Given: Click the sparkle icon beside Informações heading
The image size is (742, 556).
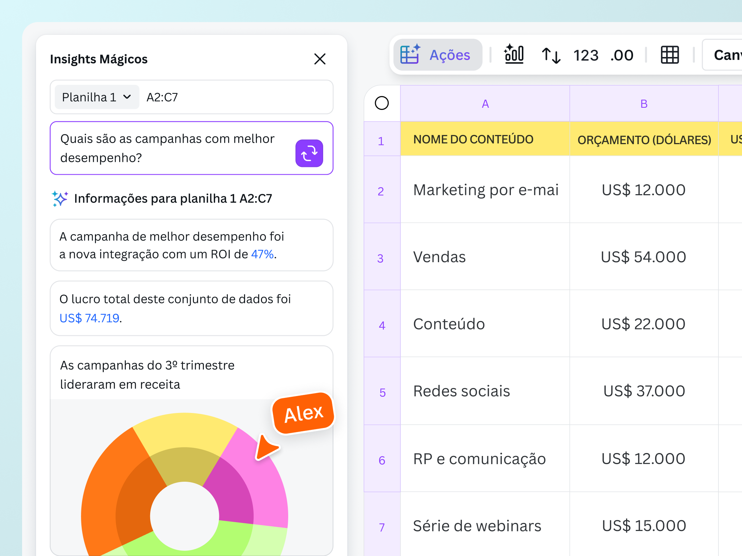Looking at the screenshot, I should [x=60, y=199].
